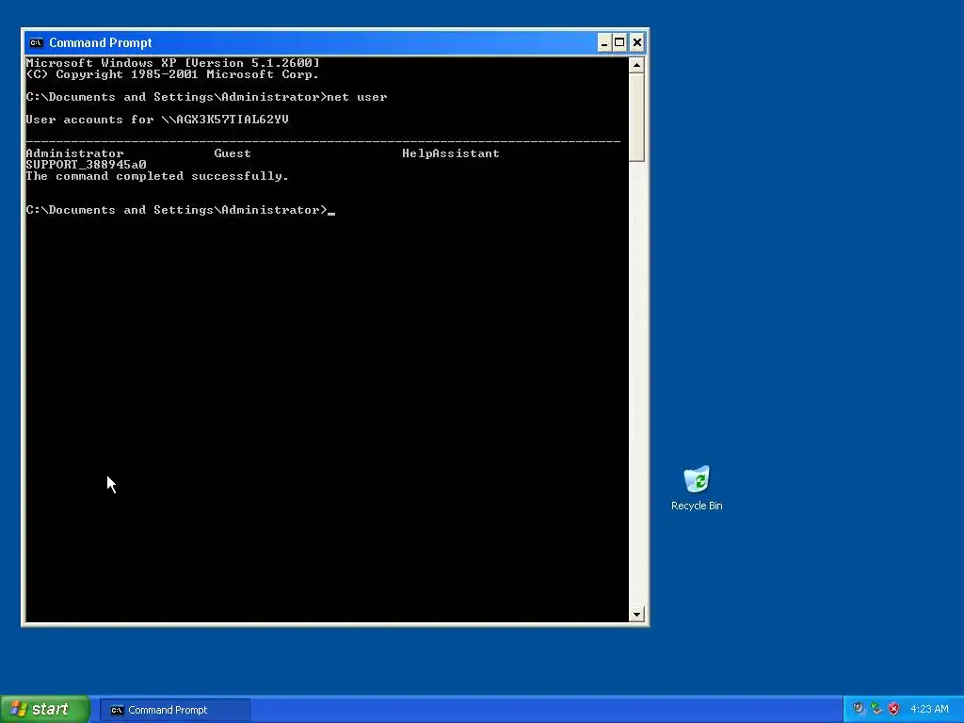964x723 pixels.
Task: Open the Command Prompt title bar system icon
Action: (37, 42)
